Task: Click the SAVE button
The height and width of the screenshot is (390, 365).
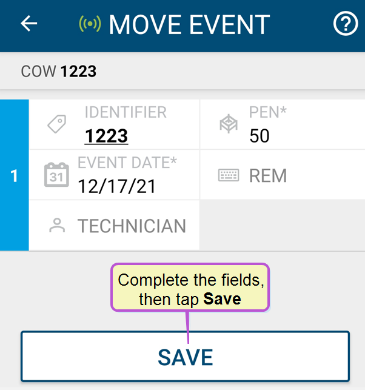Action: (x=186, y=357)
